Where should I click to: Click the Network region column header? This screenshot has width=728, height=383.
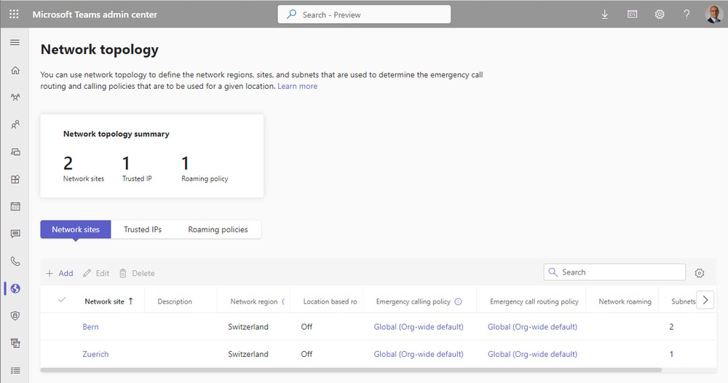point(254,301)
